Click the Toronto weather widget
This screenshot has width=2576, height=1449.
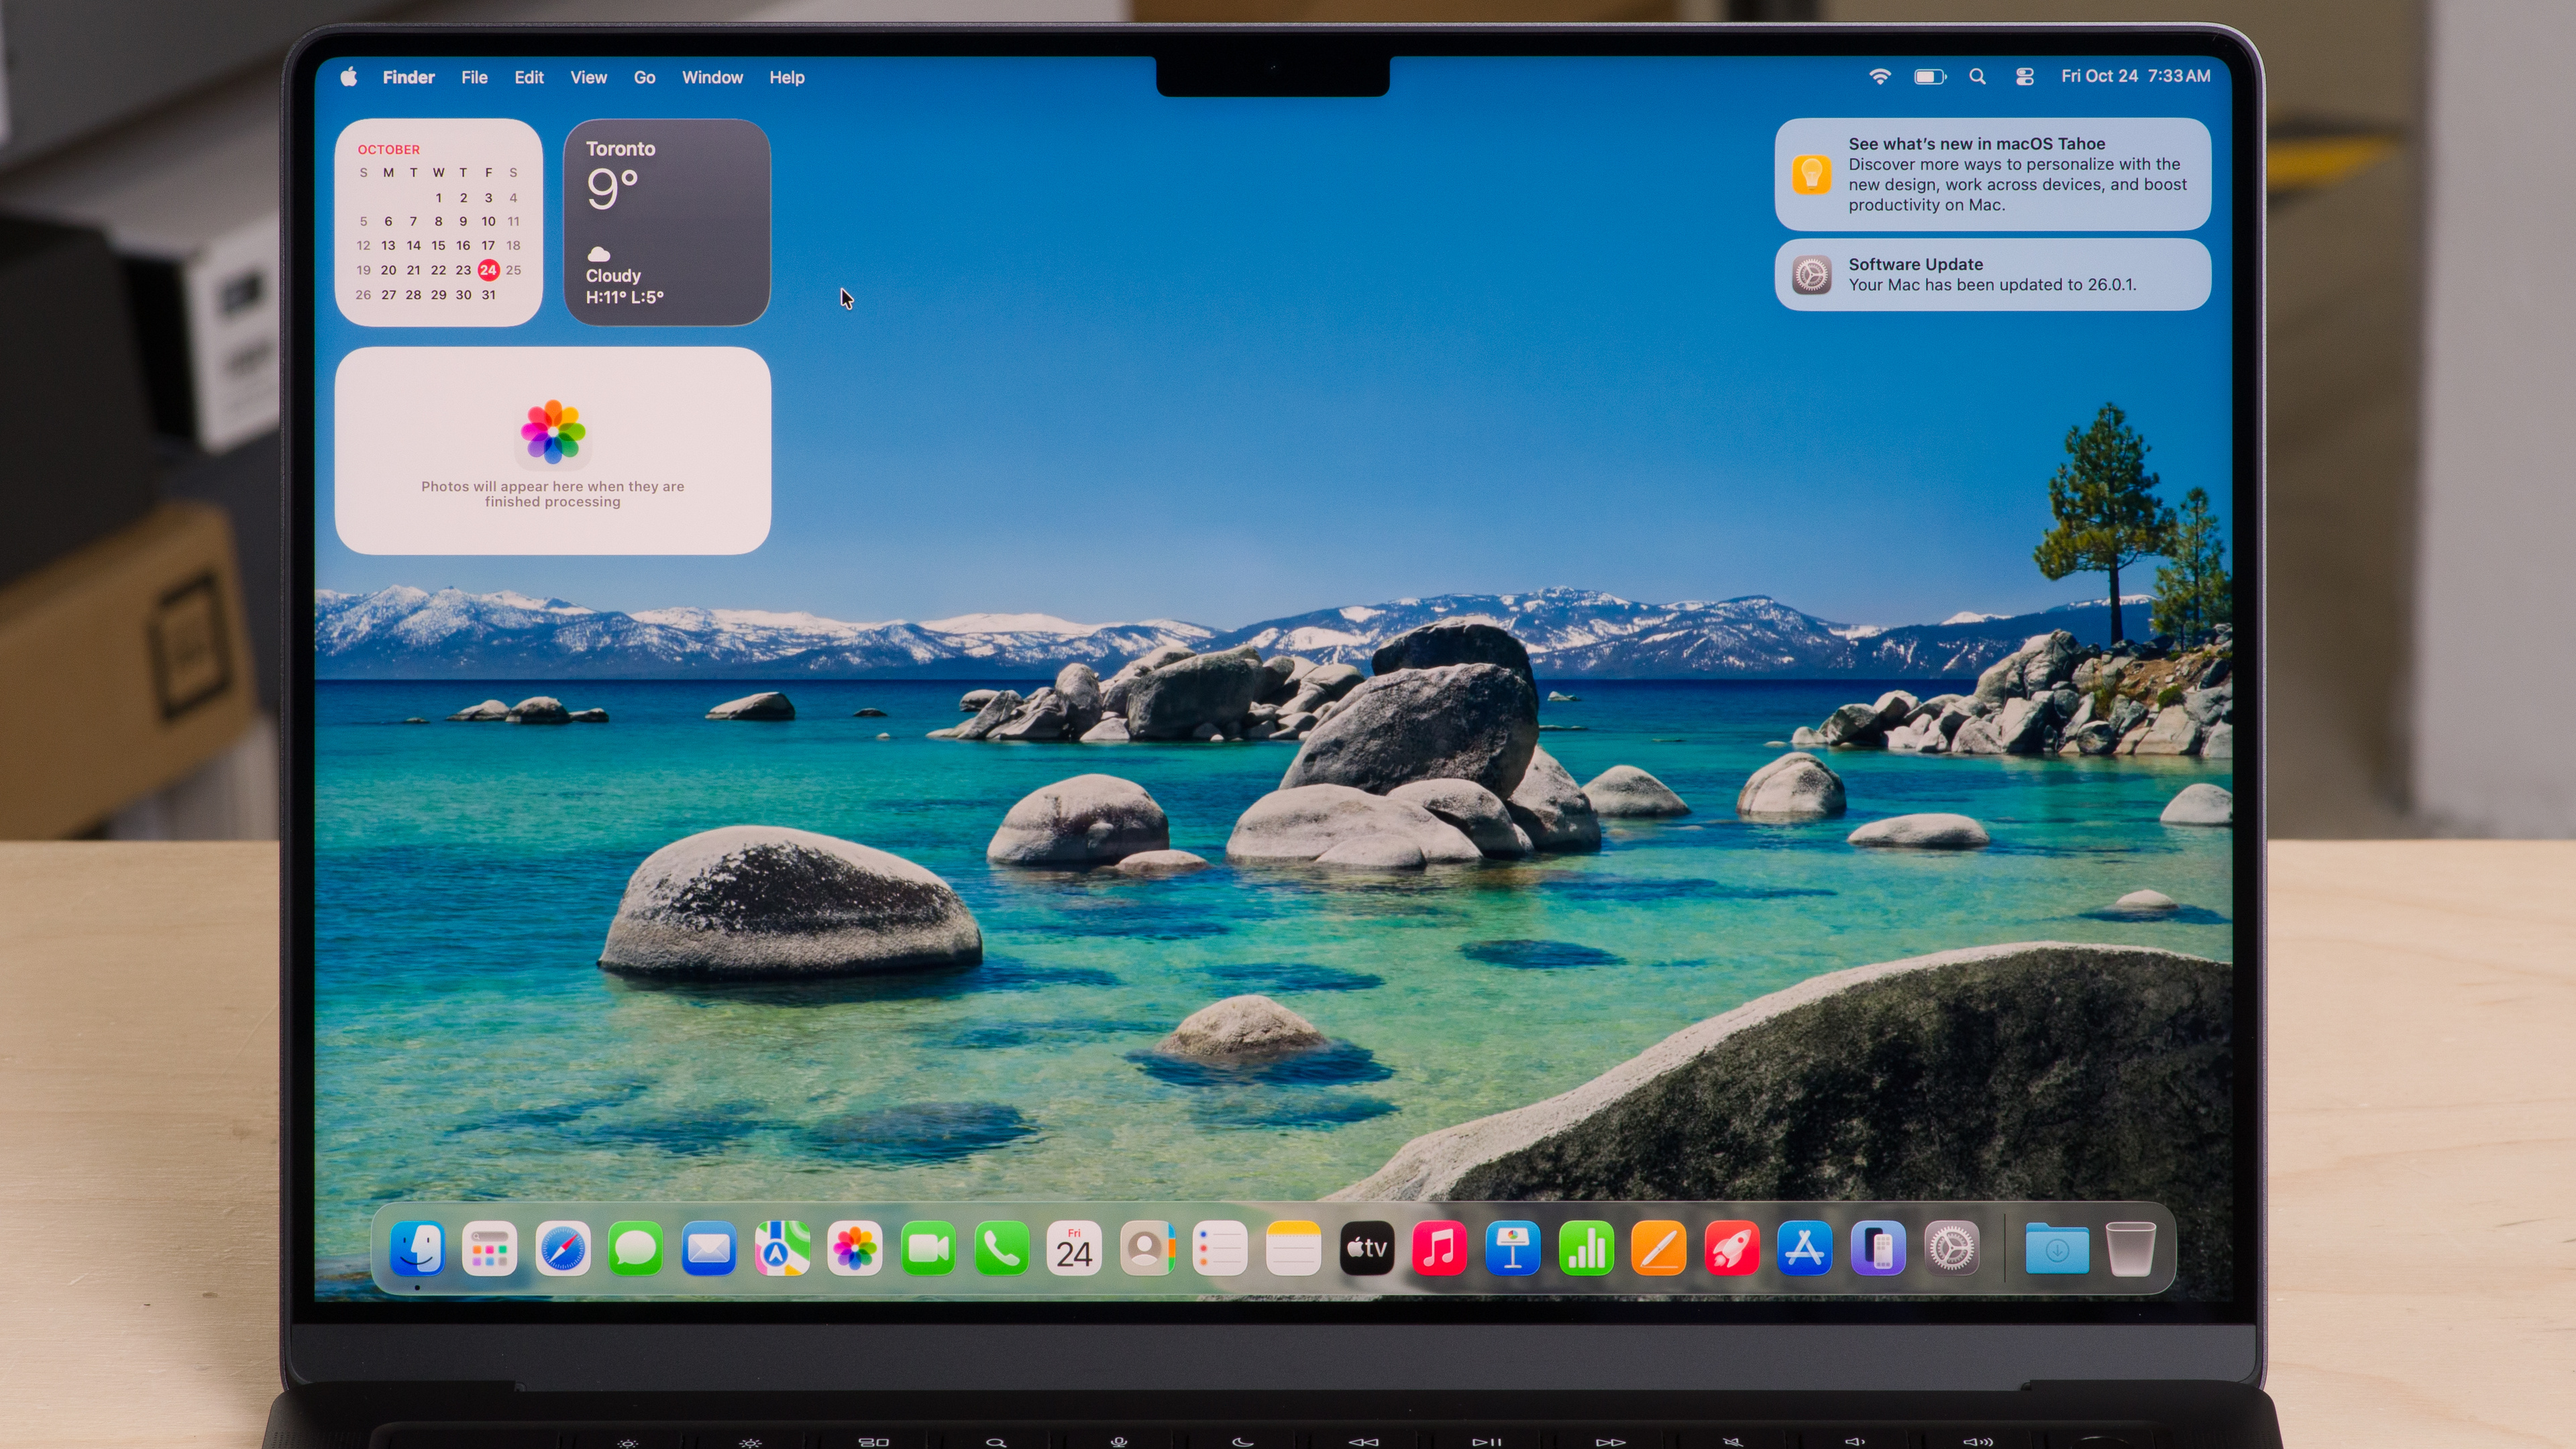667,222
